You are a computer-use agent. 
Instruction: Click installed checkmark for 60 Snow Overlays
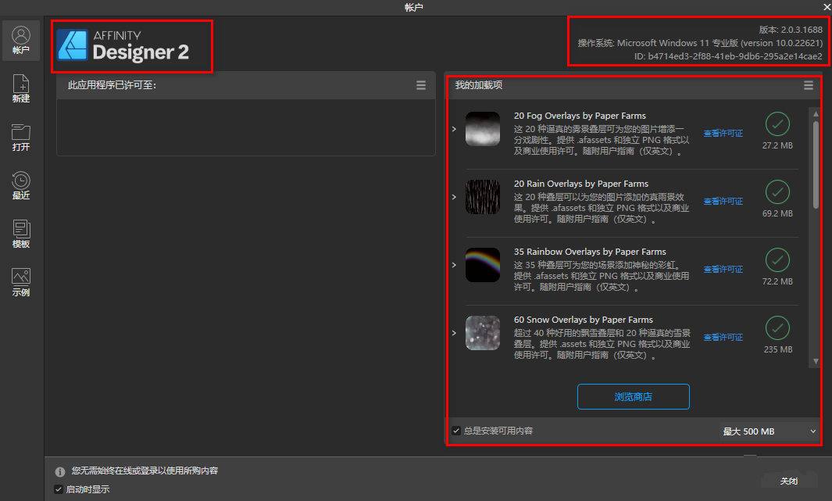click(777, 328)
